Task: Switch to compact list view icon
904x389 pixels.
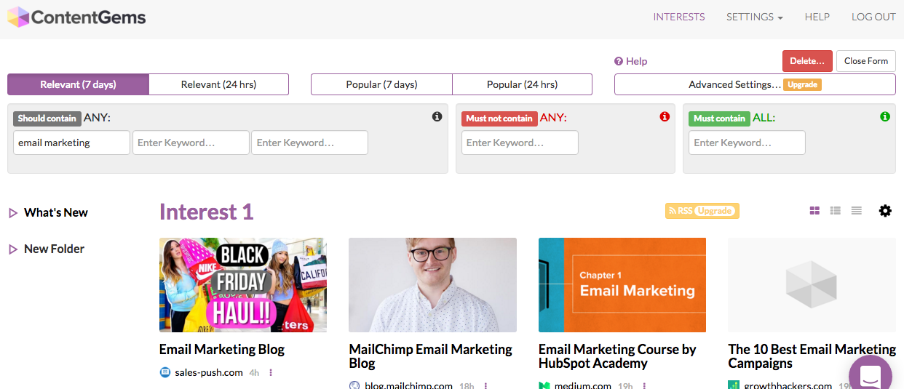Action: pos(857,211)
